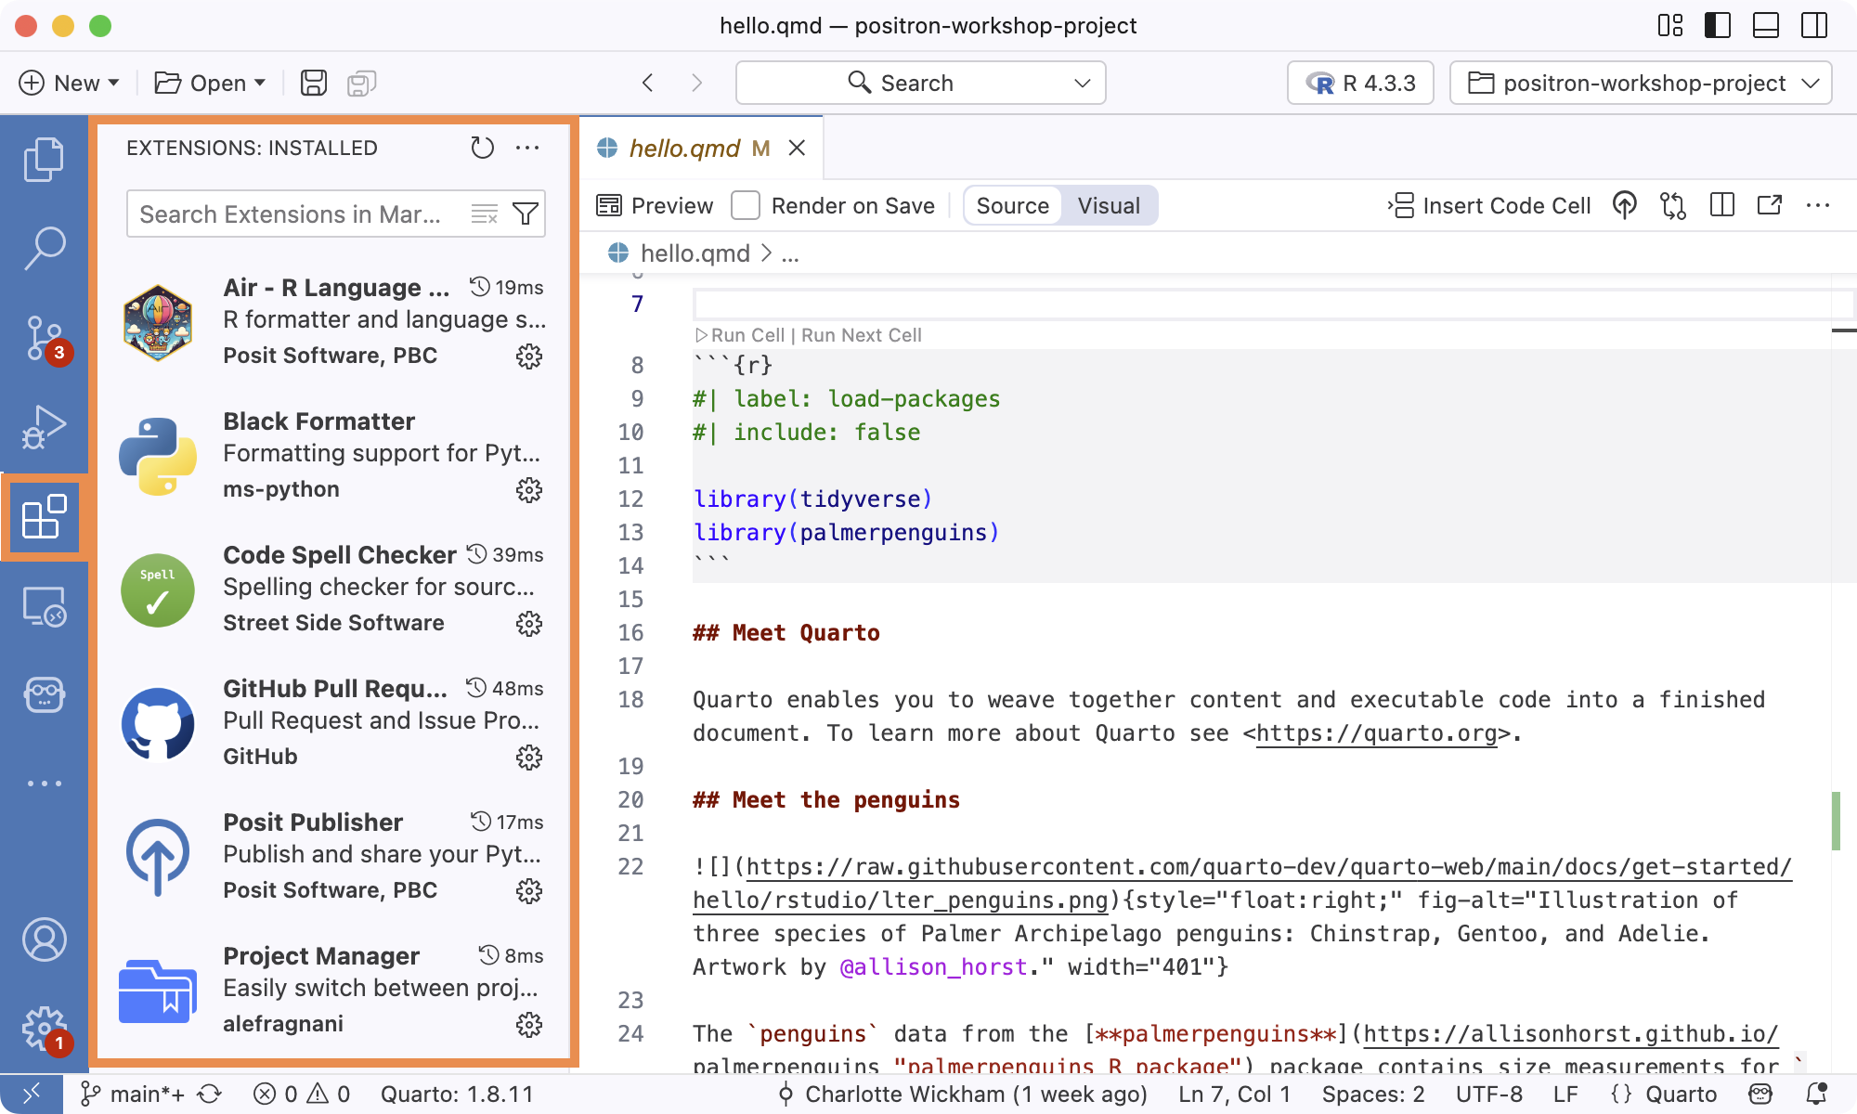Toggle the bottom panel visibility
Image resolution: width=1857 pixels, height=1114 pixels.
(1766, 25)
